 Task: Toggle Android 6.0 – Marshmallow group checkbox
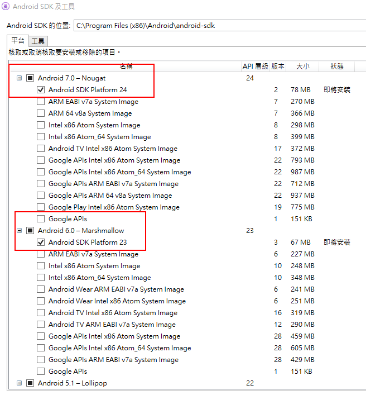(30, 231)
